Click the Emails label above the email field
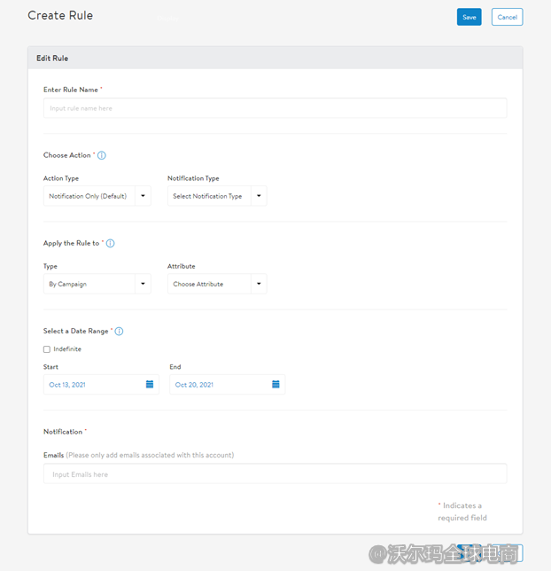Screen dimensions: 551x571 point(53,455)
